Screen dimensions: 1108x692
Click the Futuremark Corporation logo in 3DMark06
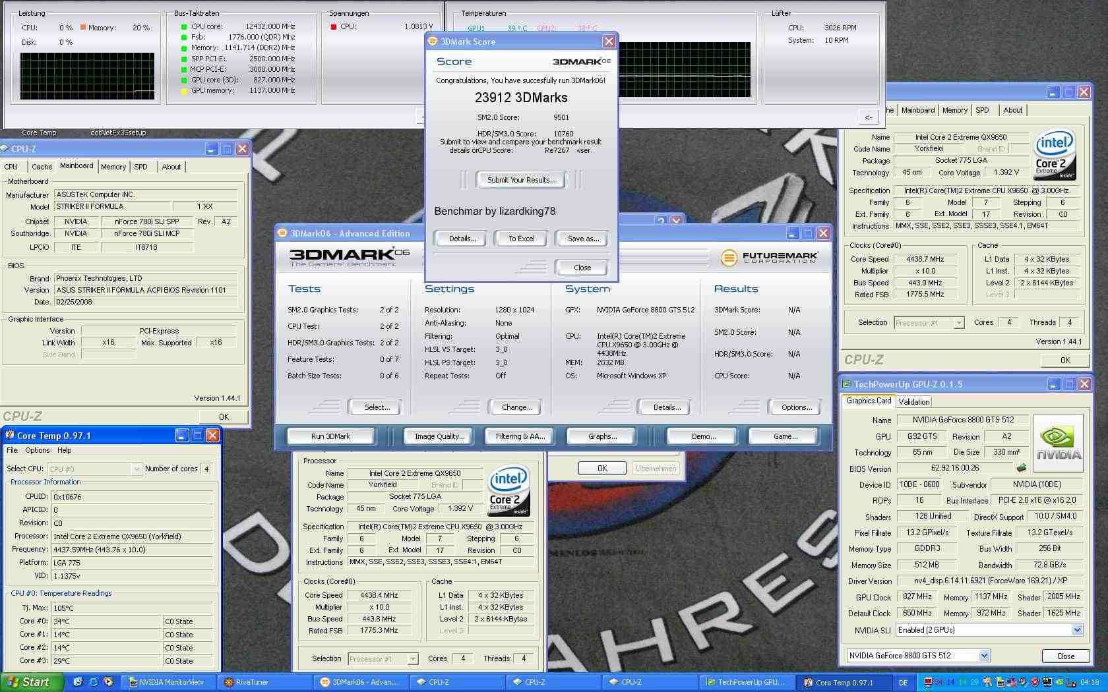(x=769, y=258)
